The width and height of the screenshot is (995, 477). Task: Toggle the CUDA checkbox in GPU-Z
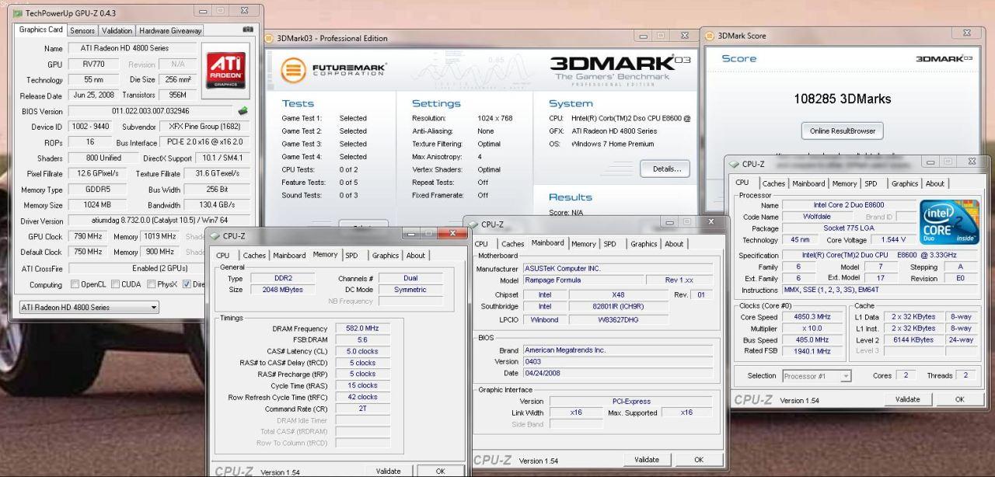tap(116, 284)
